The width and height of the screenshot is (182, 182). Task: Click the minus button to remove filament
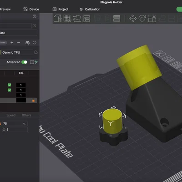tap(19, 43)
